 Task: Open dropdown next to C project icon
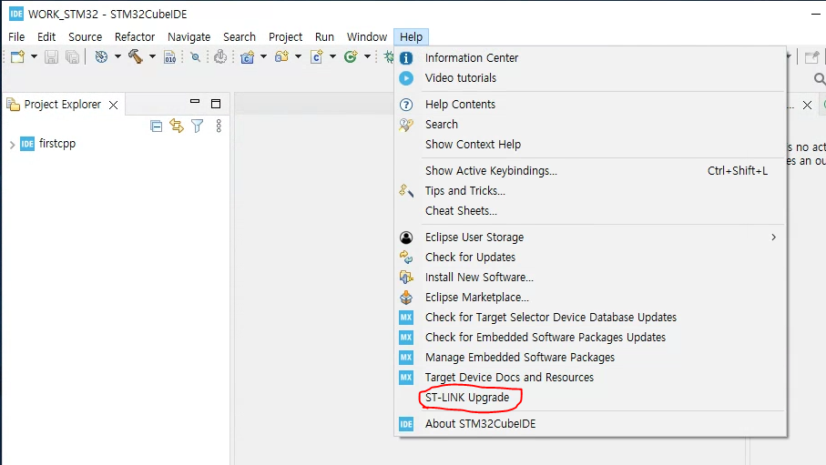263,56
